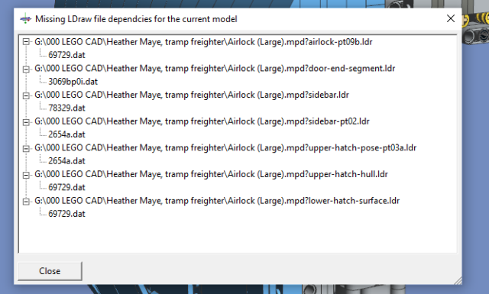Select 69729.dat under upper-hatch-hull.ldr
The width and height of the screenshot is (489, 294).
66,187
